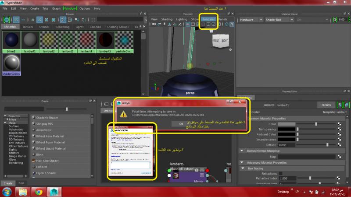Open the disabled Off environment dropdown

(x=312, y=20)
